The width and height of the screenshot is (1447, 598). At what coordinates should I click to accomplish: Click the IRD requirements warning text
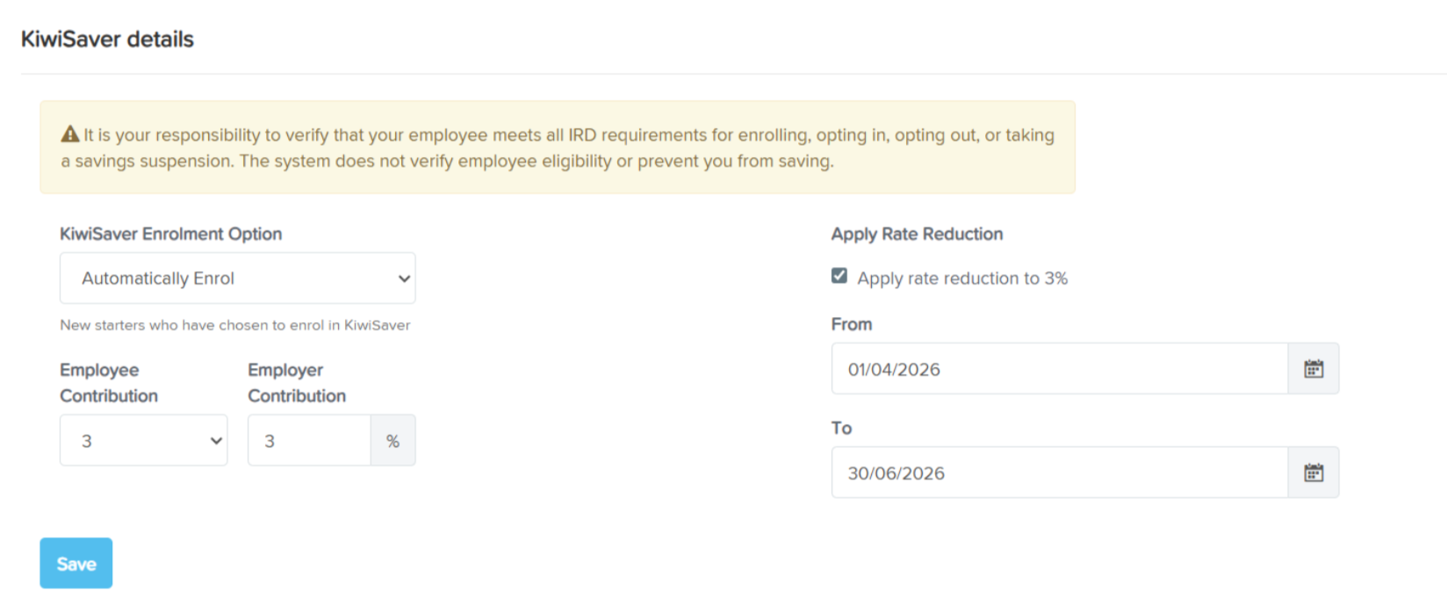point(558,148)
